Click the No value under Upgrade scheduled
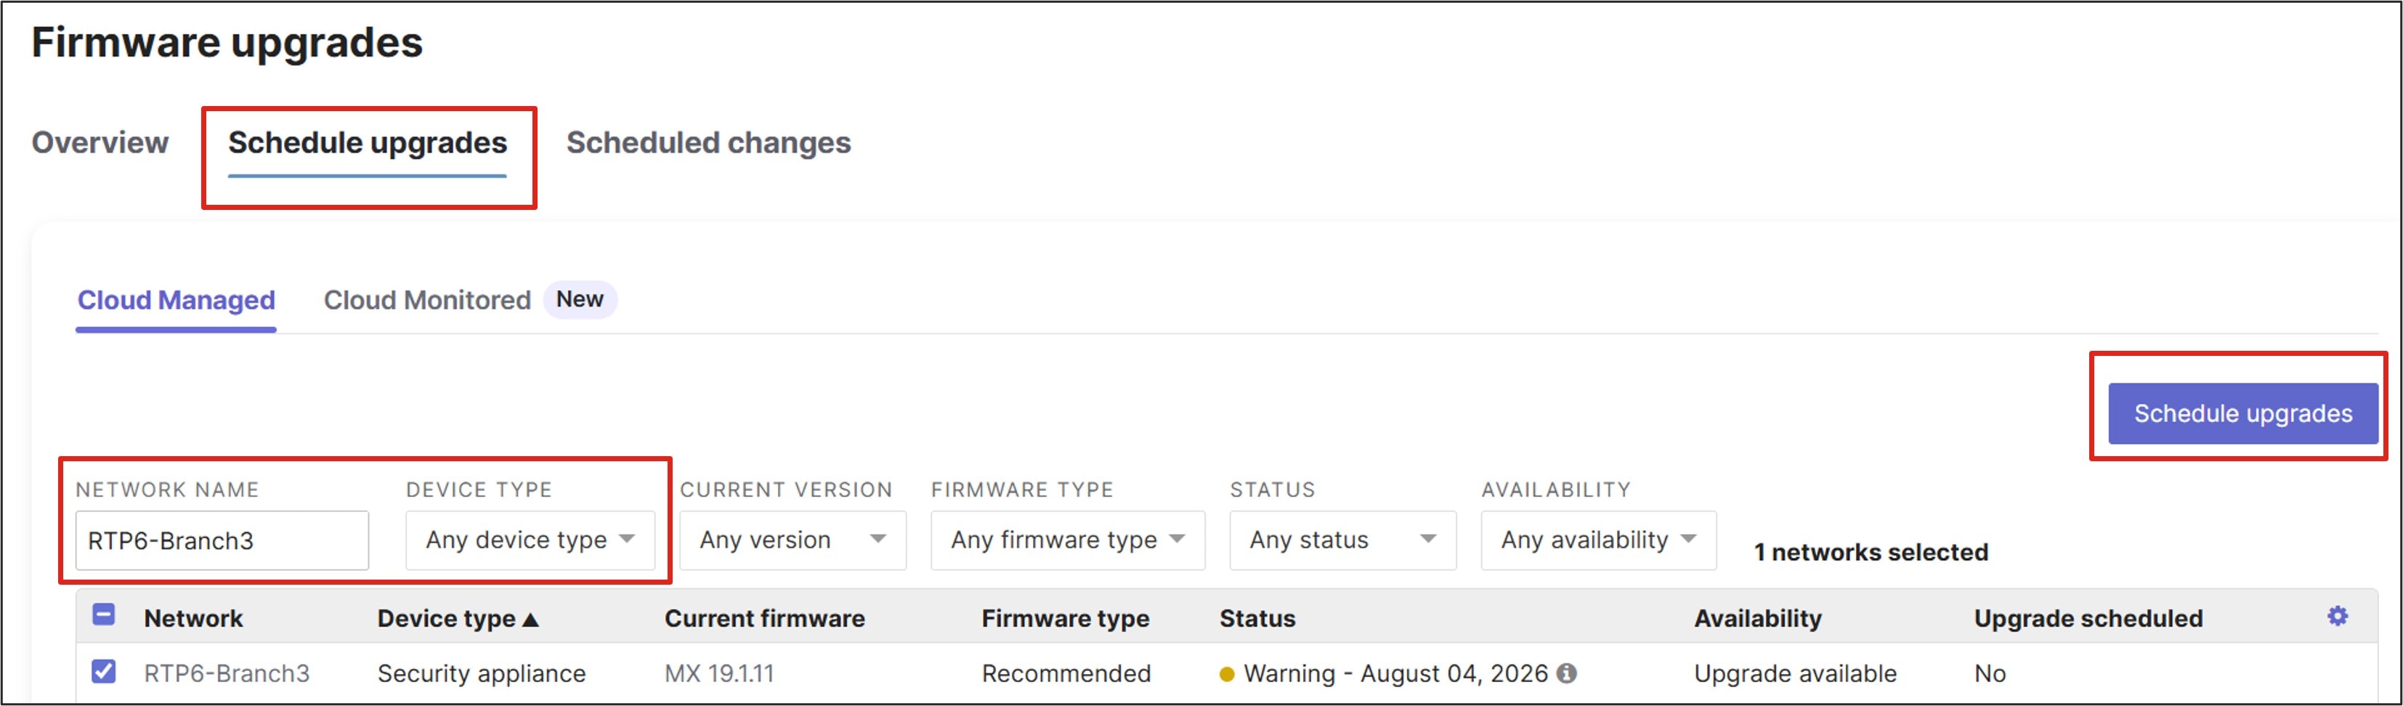 coord(1990,673)
